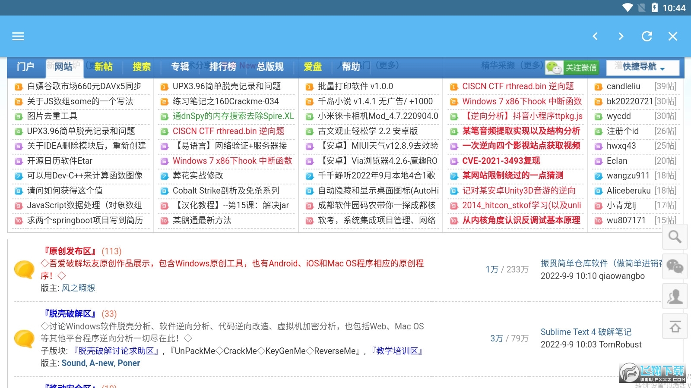The height and width of the screenshot is (388, 691).
Task: Open post Cobalt Strike剖析及免杀系列
Action: pos(226,191)
